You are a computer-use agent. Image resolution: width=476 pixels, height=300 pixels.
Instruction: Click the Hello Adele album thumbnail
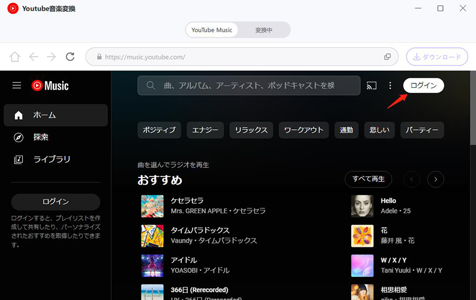(x=362, y=206)
